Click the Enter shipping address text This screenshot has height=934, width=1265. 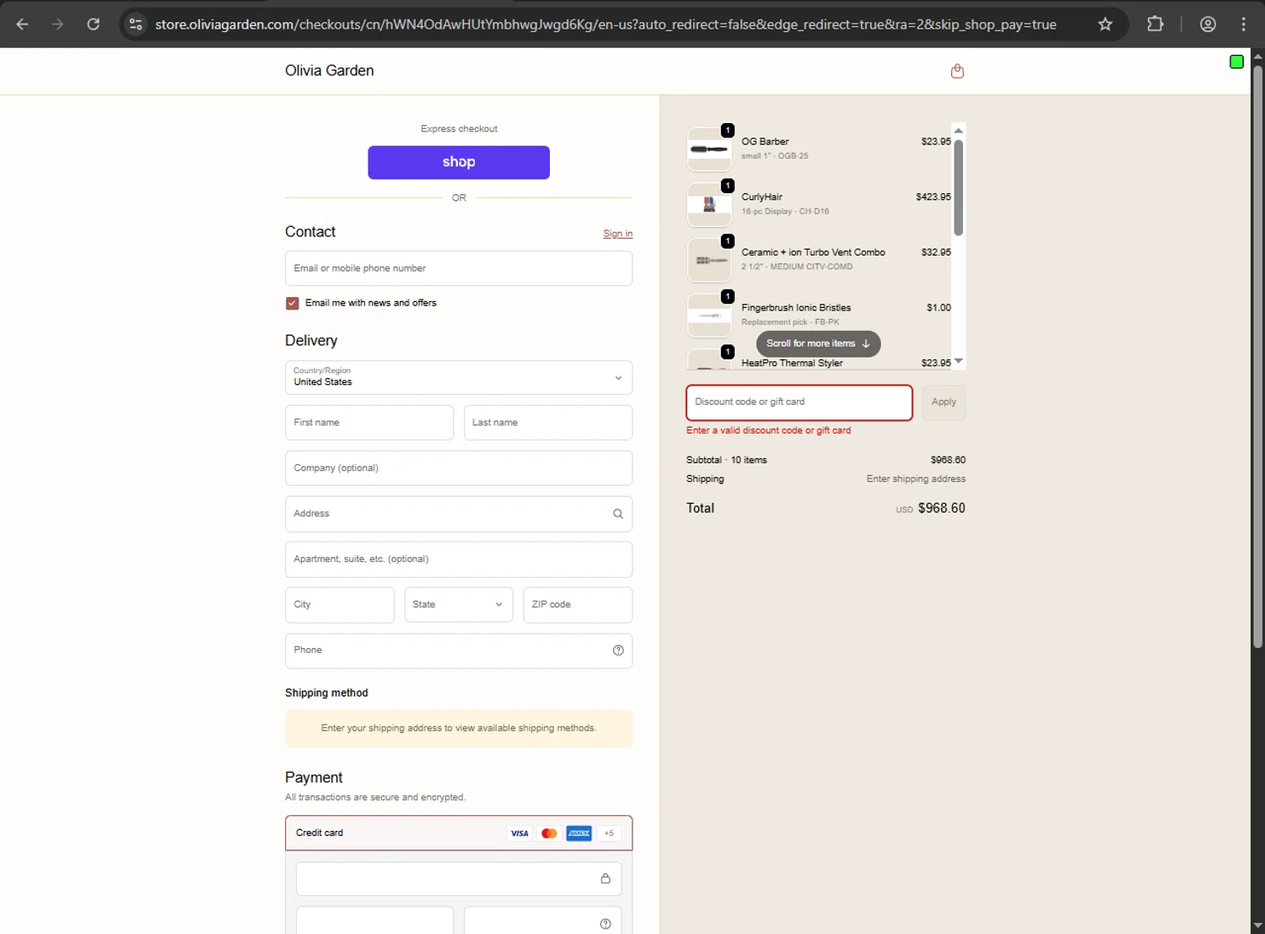coord(916,478)
